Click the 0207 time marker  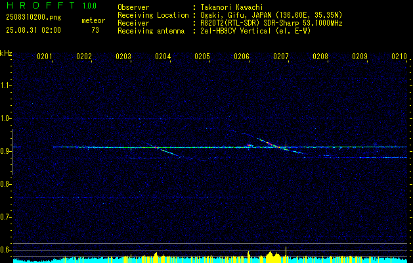tap(281, 57)
